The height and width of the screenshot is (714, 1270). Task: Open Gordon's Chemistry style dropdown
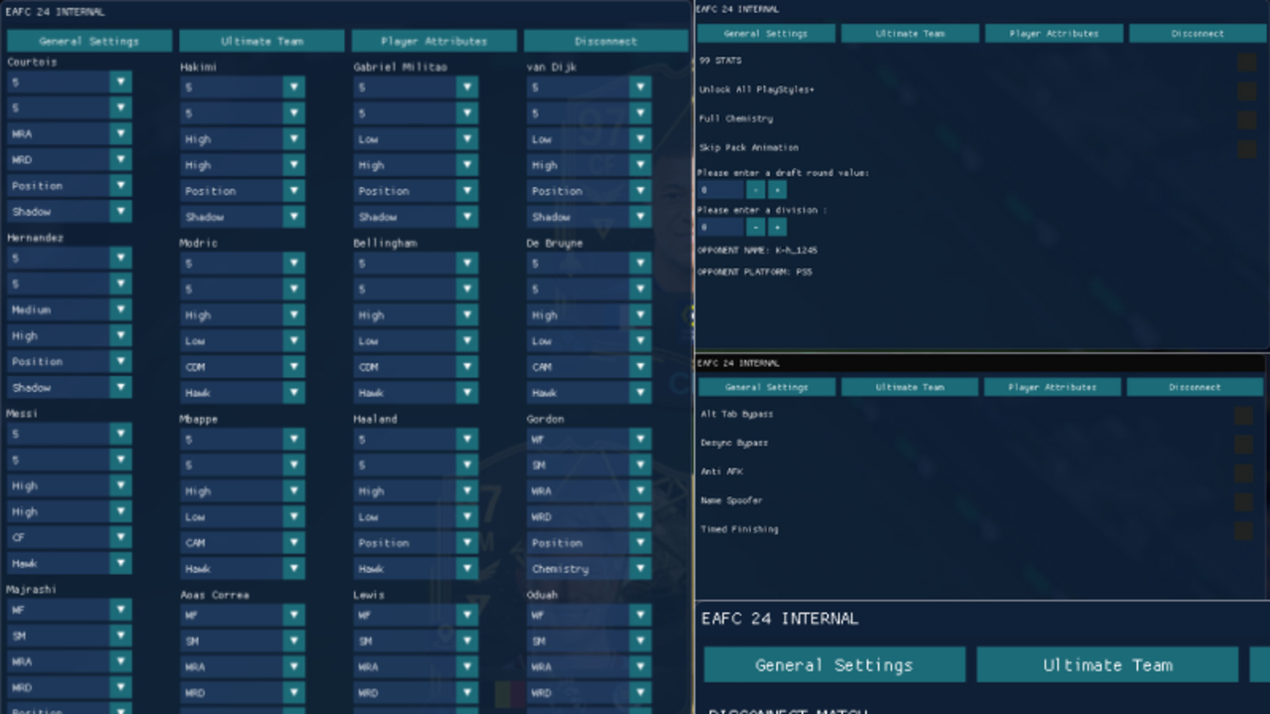tap(640, 569)
